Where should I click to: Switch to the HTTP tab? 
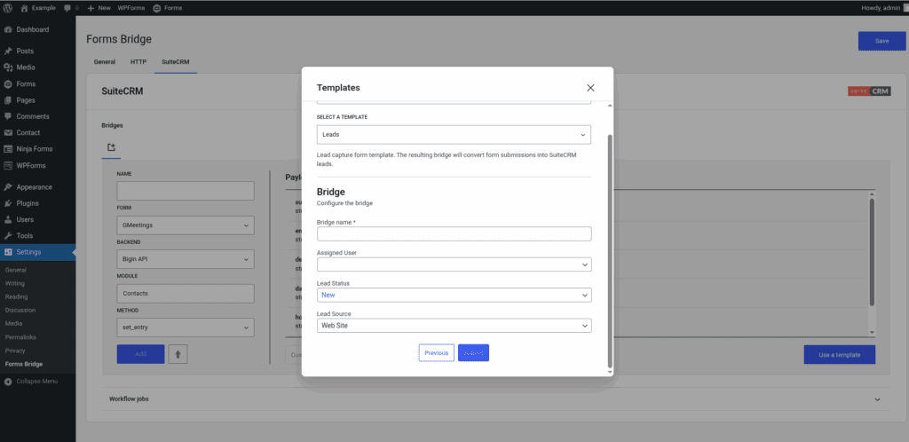point(138,62)
